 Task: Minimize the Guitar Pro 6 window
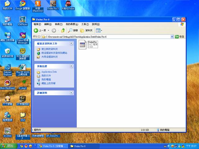[x=174, y=20]
